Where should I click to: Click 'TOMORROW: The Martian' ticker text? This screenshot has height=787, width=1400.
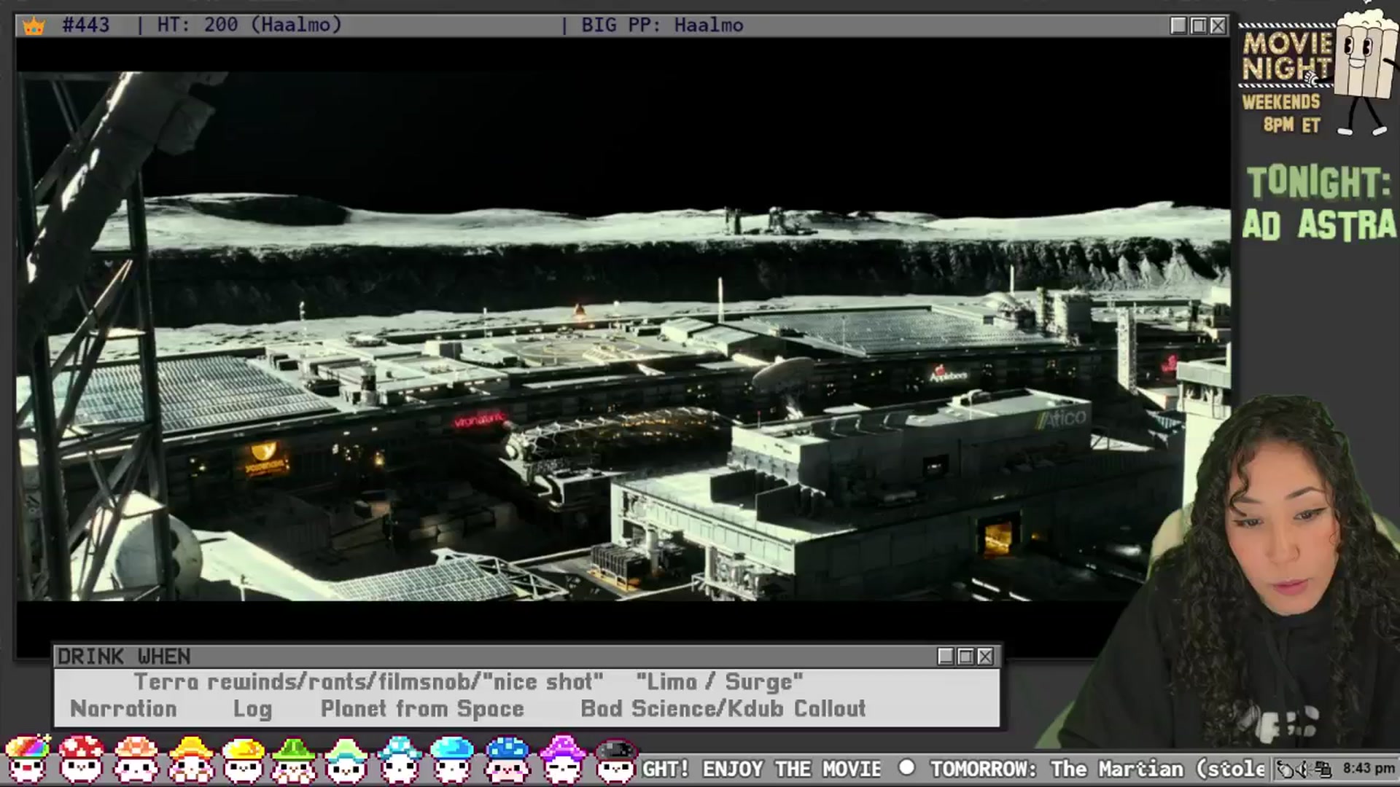1057,770
